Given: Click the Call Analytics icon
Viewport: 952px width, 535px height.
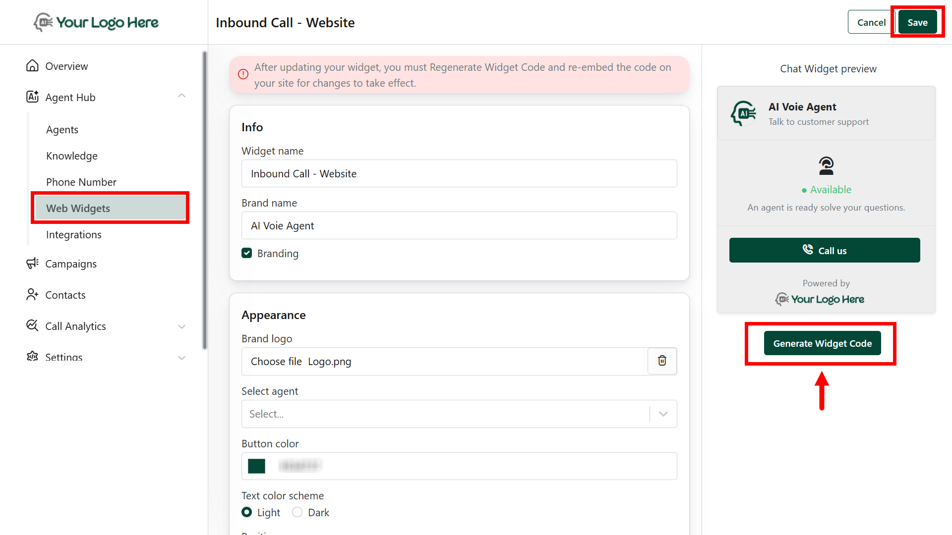Looking at the screenshot, I should point(32,326).
